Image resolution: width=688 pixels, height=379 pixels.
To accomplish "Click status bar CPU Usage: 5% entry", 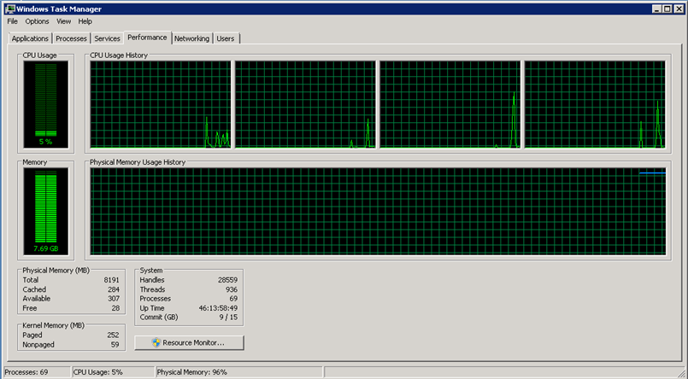I will click(x=113, y=372).
